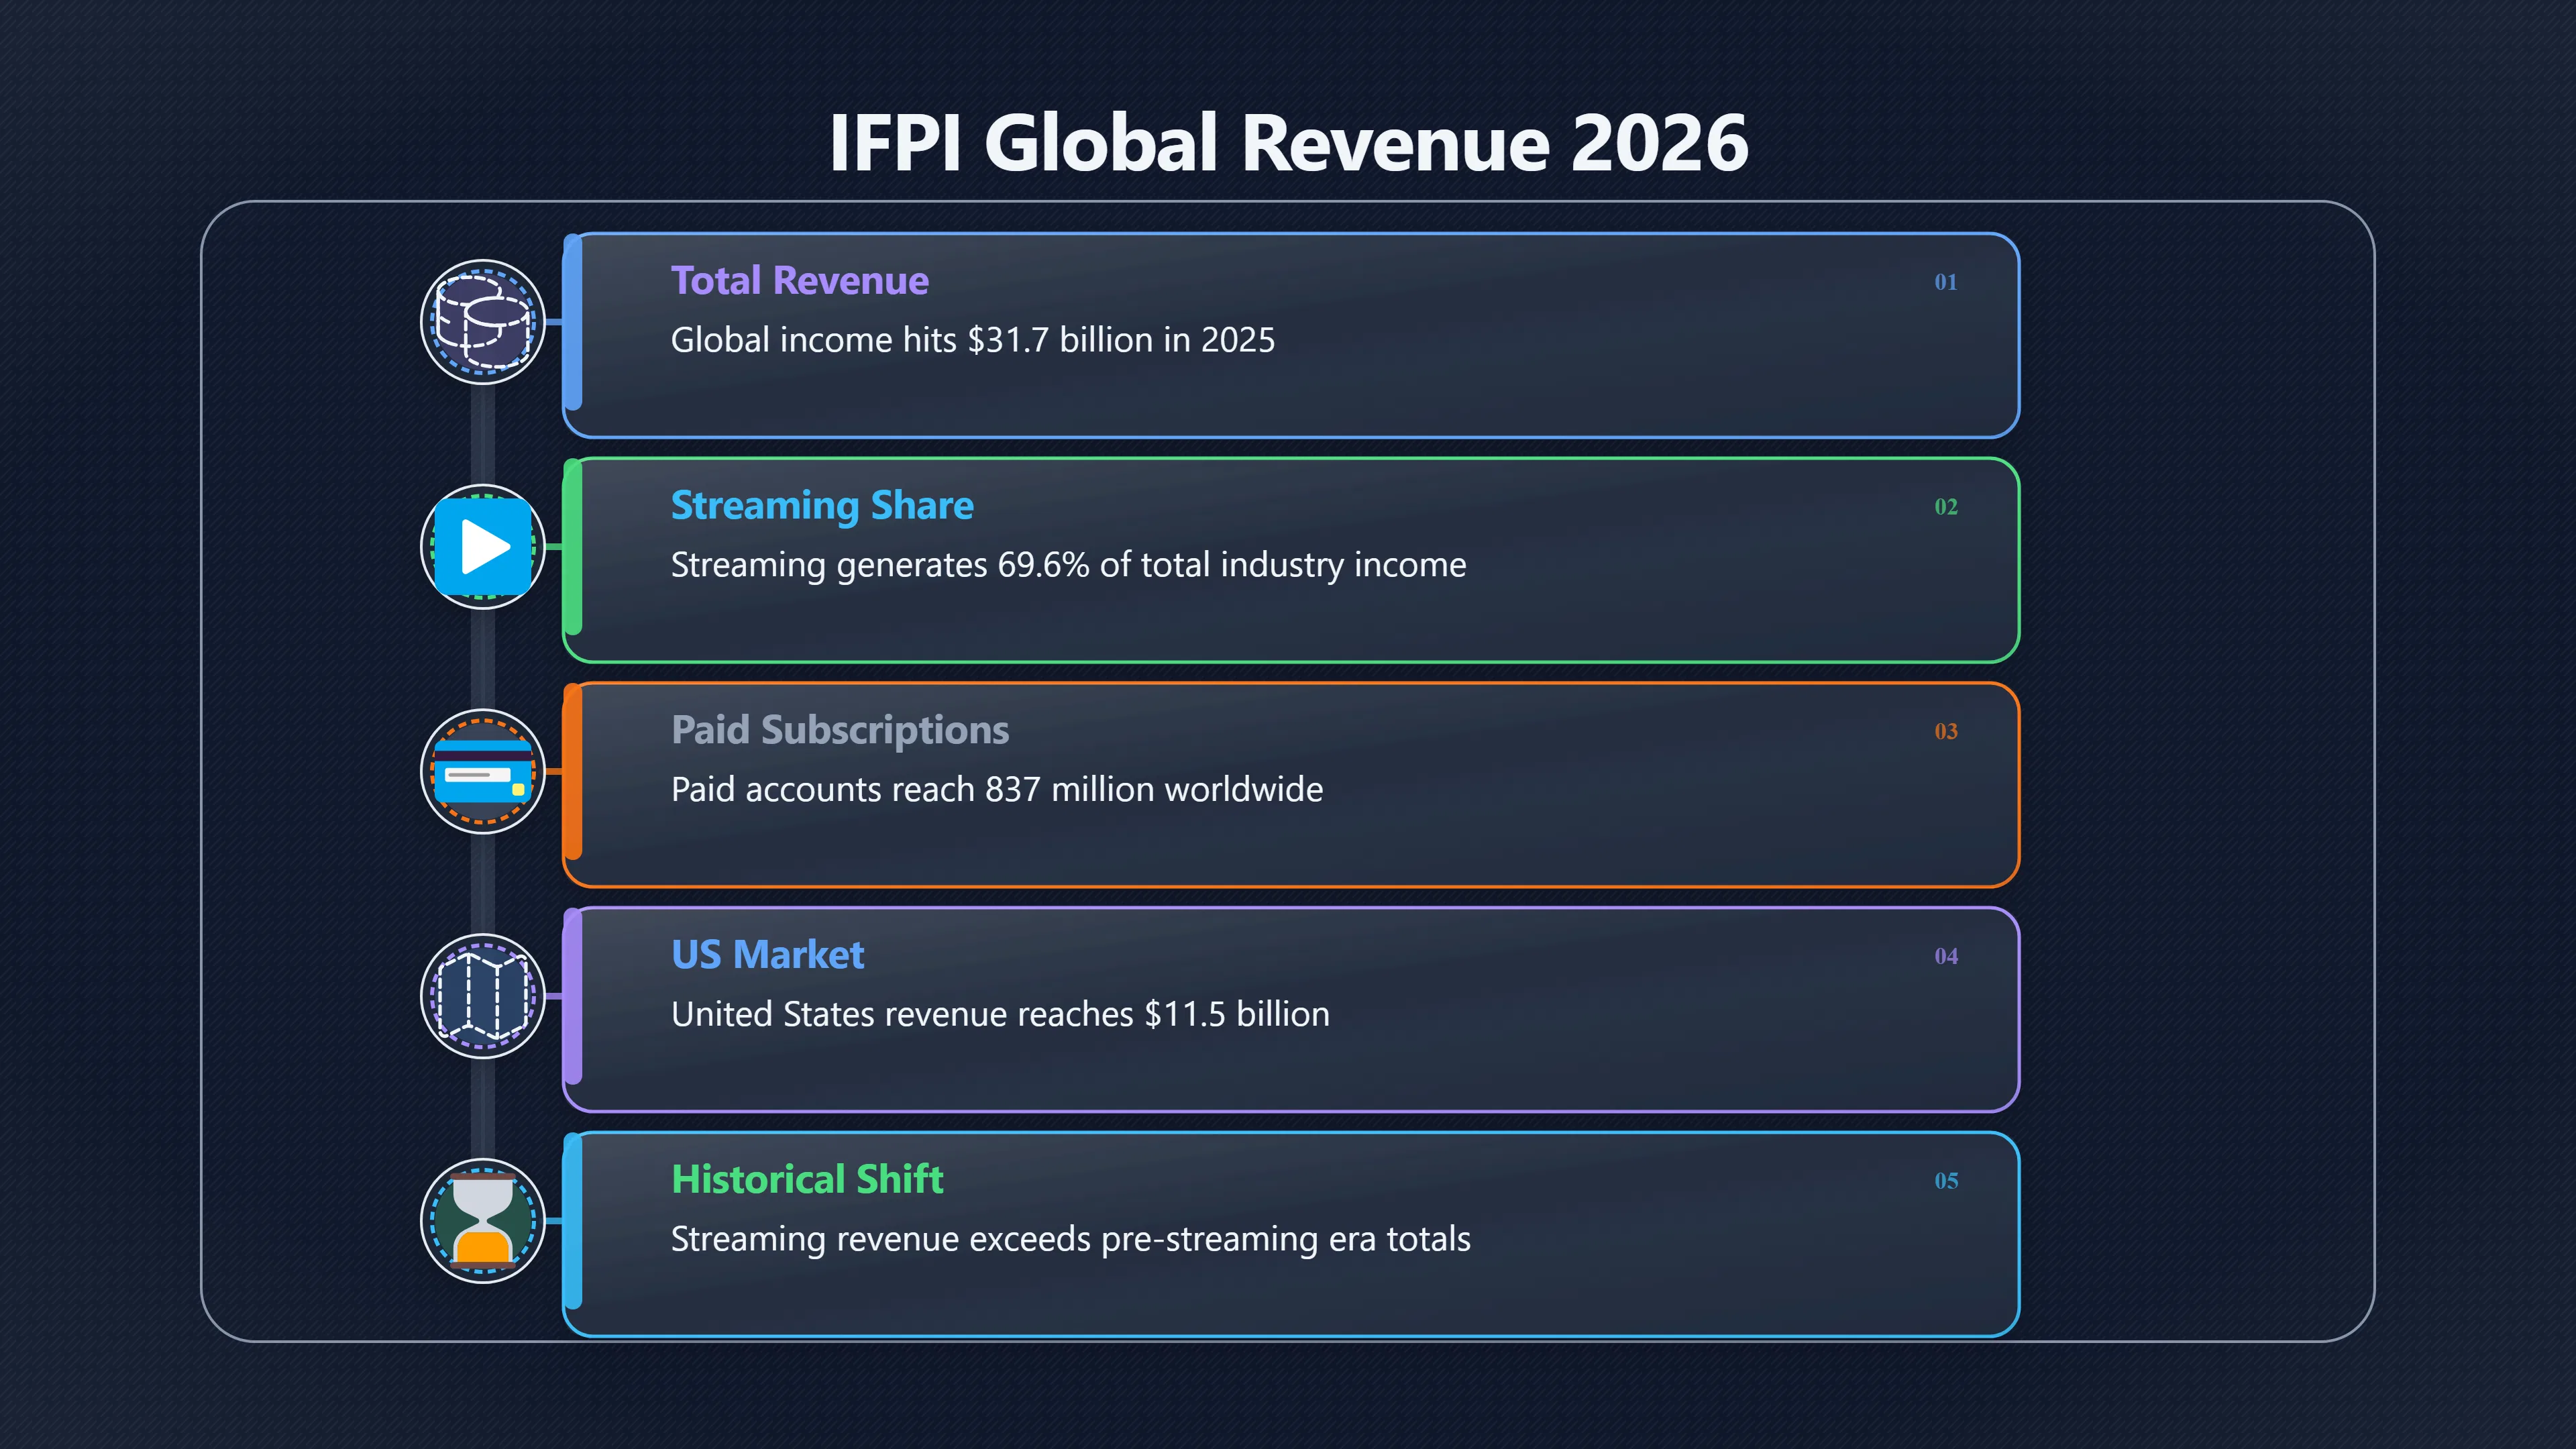Click the credit card icon beside Paid Subscriptions
This screenshot has height=1449, width=2576.
click(483, 771)
